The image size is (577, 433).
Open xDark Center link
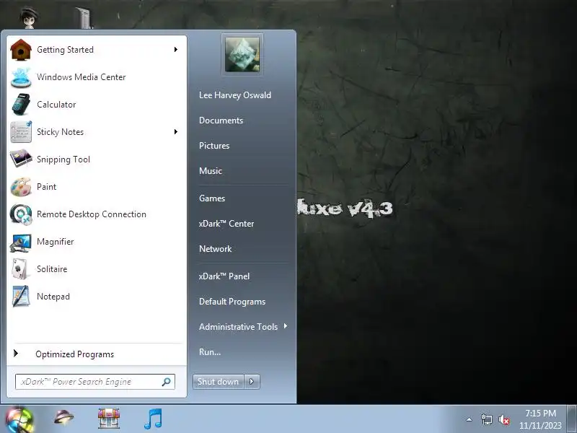coord(226,224)
